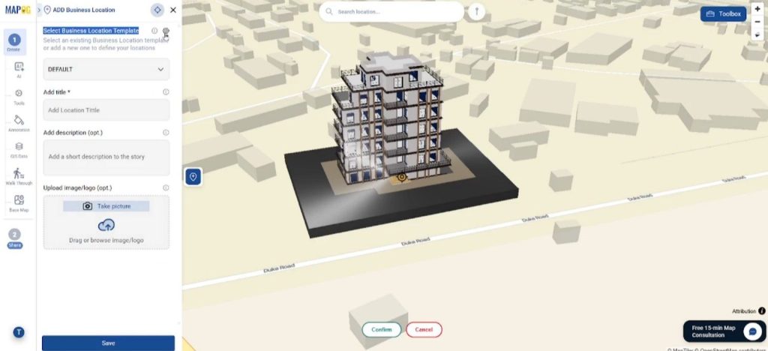Click the MAPOG logo
The width and height of the screenshot is (768, 351).
pos(18,10)
